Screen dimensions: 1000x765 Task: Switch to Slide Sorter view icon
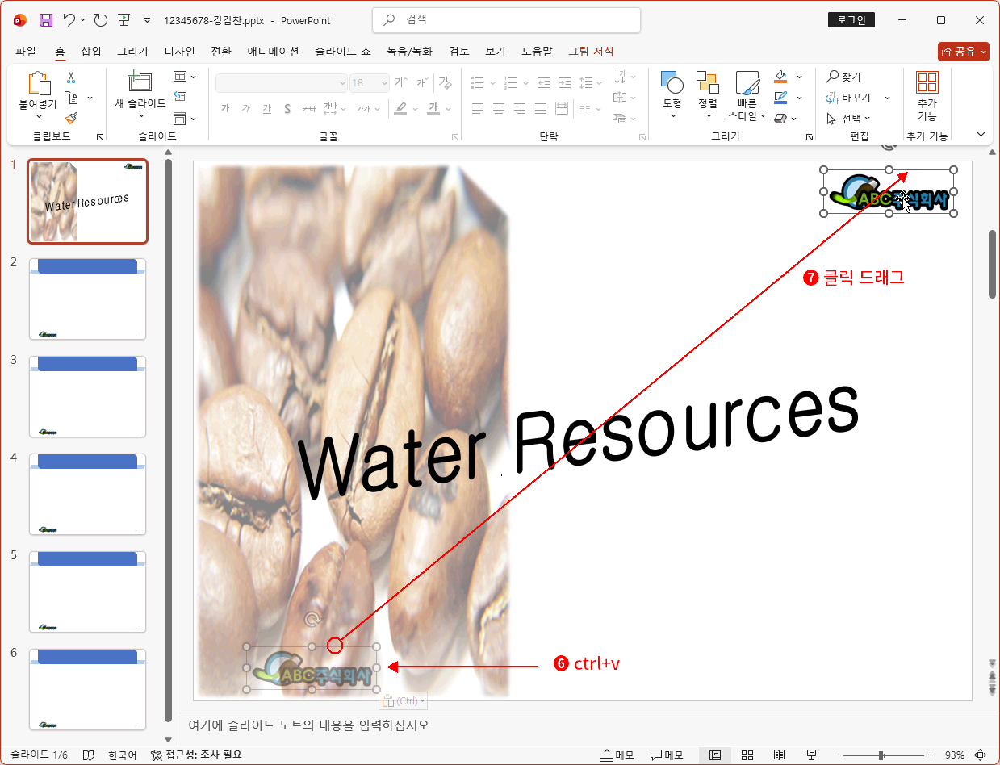click(x=747, y=755)
